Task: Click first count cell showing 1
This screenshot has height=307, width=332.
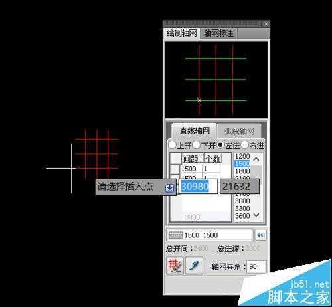Action: pos(211,169)
